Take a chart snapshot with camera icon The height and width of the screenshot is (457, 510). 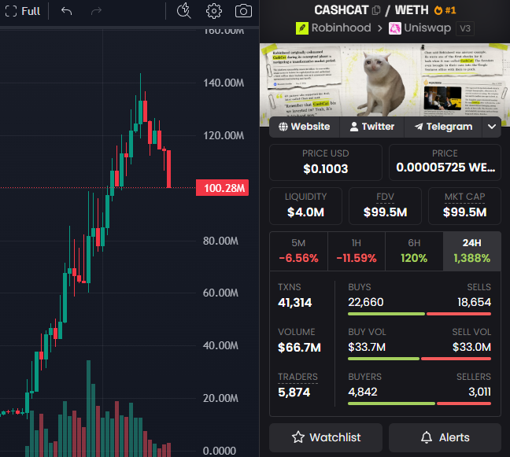(x=243, y=11)
